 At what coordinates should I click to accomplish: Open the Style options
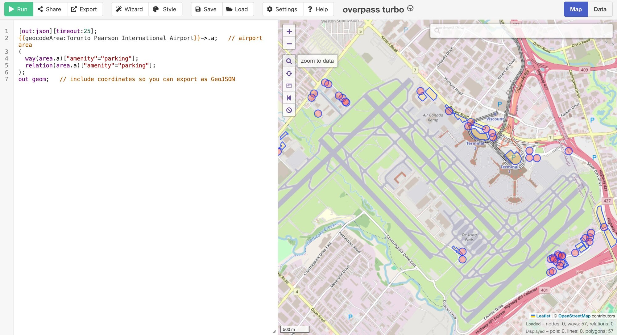[x=165, y=9]
